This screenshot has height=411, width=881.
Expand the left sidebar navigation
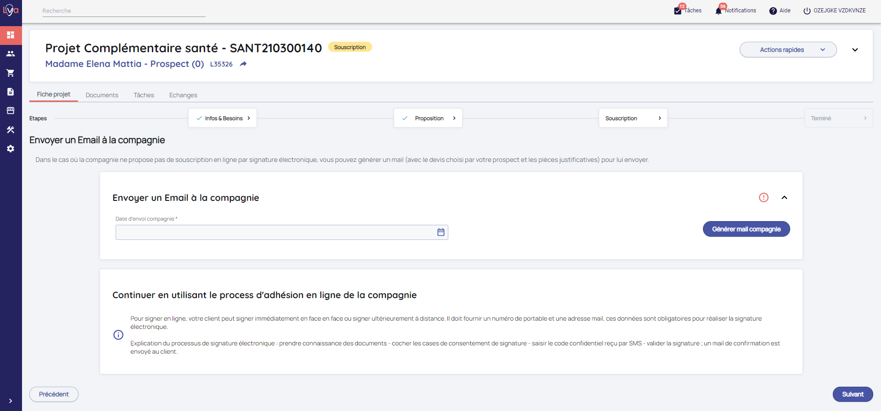click(x=11, y=401)
